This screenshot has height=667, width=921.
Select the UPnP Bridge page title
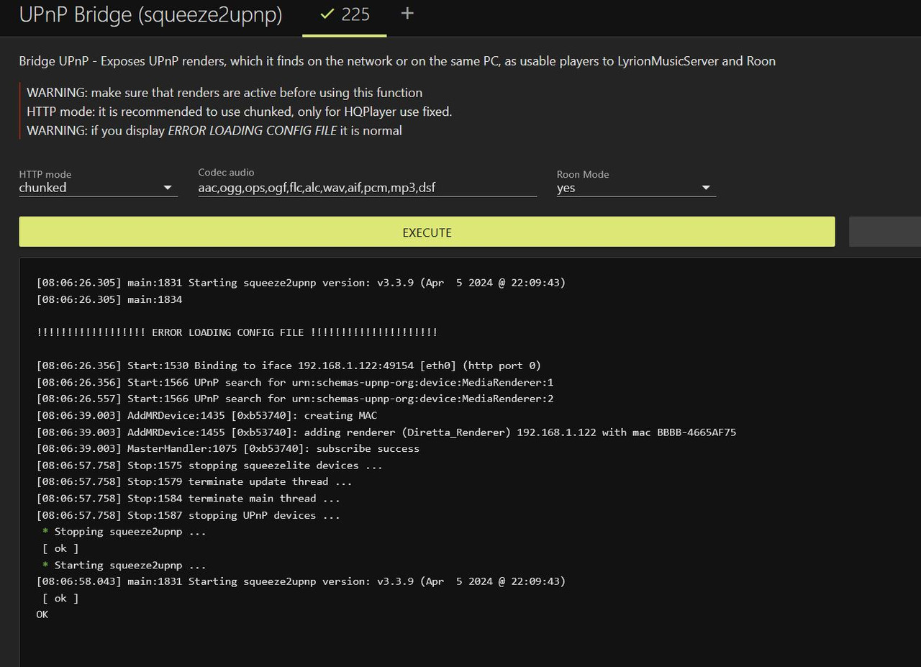tap(150, 14)
